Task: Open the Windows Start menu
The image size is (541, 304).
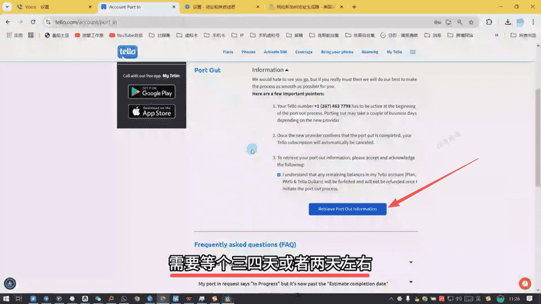Action: (x=6, y=299)
